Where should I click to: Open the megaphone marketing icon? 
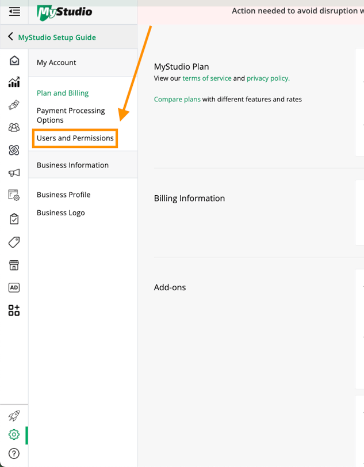tap(14, 173)
